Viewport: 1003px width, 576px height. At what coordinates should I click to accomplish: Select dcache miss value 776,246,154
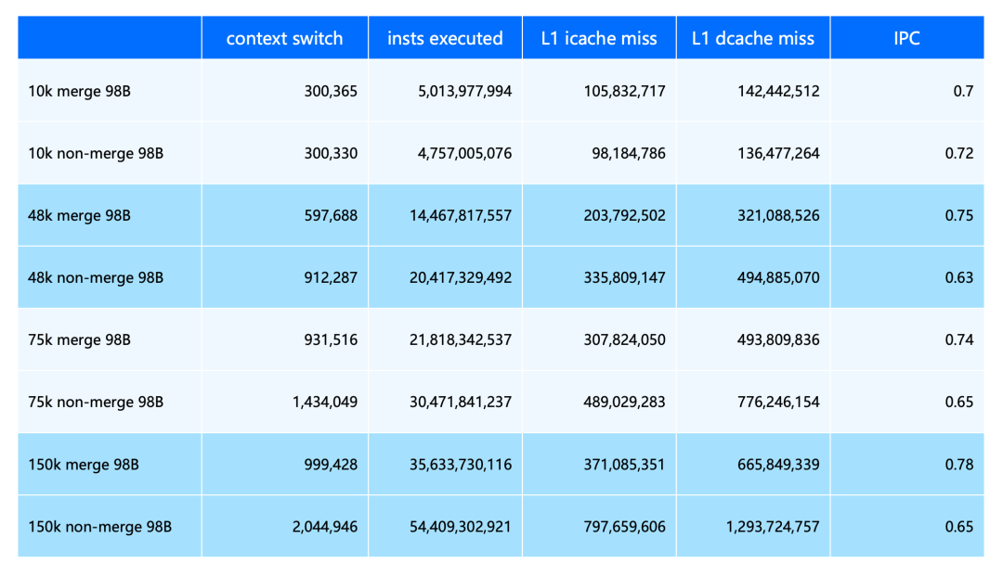(x=778, y=402)
